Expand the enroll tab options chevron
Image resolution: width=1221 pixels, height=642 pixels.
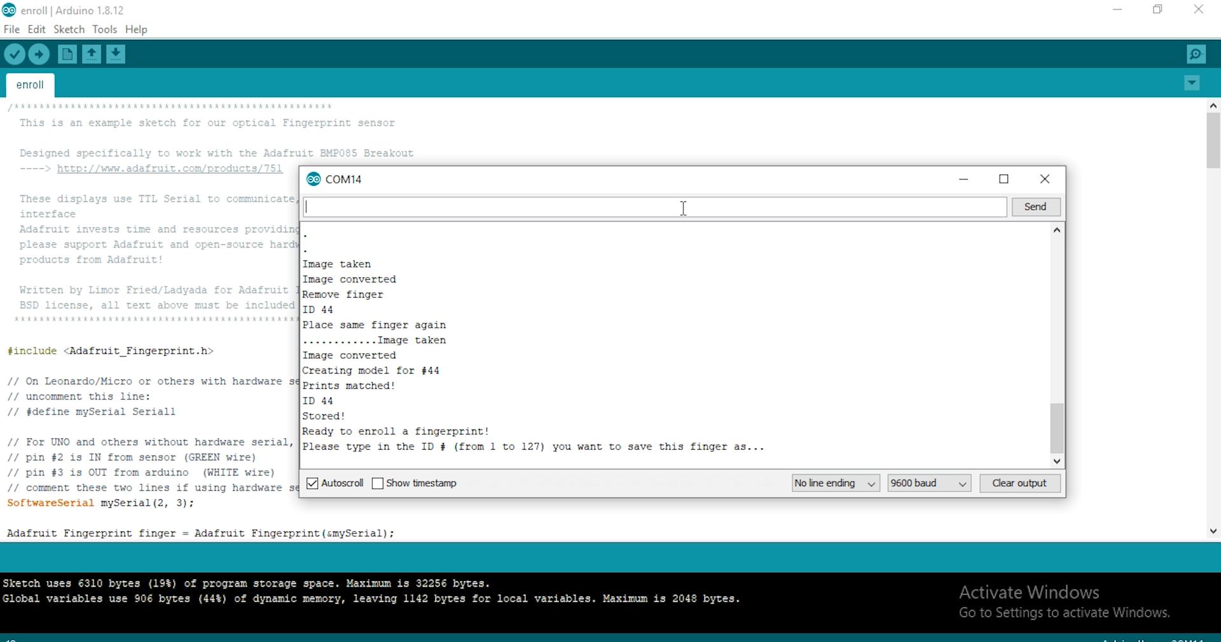[x=1192, y=83]
